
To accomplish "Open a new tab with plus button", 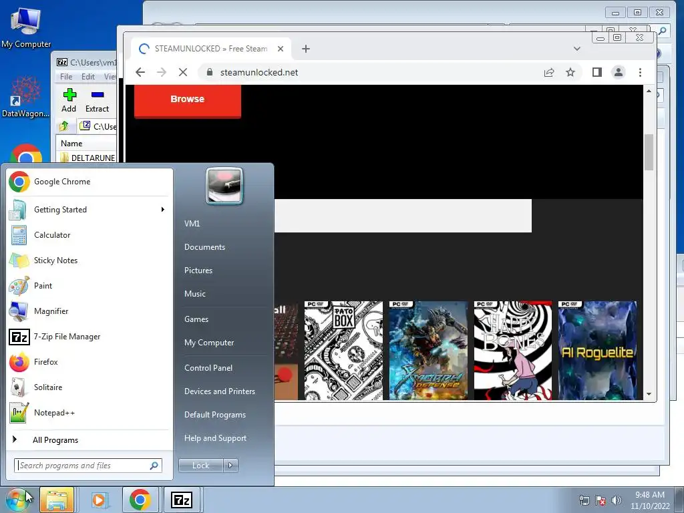I will tap(306, 49).
